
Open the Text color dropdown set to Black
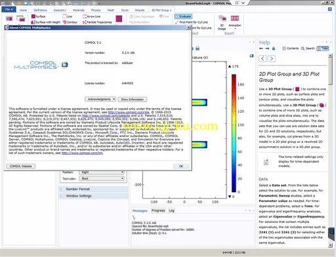(x=102, y=178)
